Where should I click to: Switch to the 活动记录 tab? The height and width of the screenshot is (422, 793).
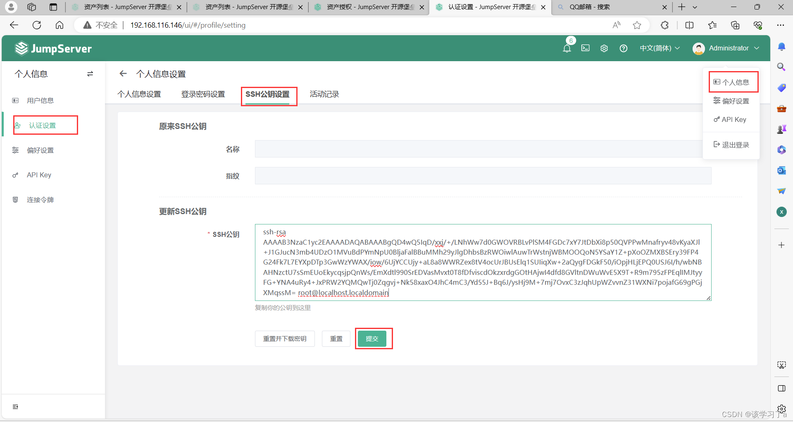click(324, 94)
